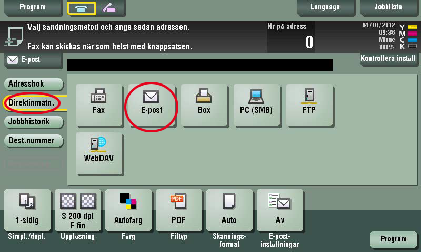Viewport: 421px width, 252px height.
Task: Tap the telephone handset icon
Action: tap(82, 8)
